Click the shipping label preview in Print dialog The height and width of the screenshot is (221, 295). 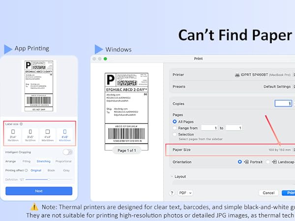coord(126,111)
